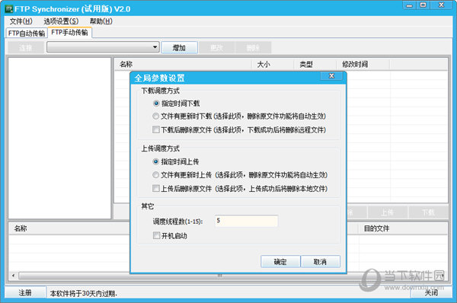Close the FTP Synchronizer main window

tap(441, 5)
